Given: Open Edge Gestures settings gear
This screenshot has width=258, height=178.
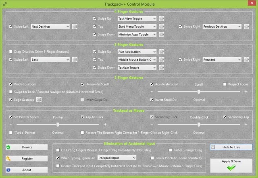Looking at the screenshot, I should tap(39, 100).
